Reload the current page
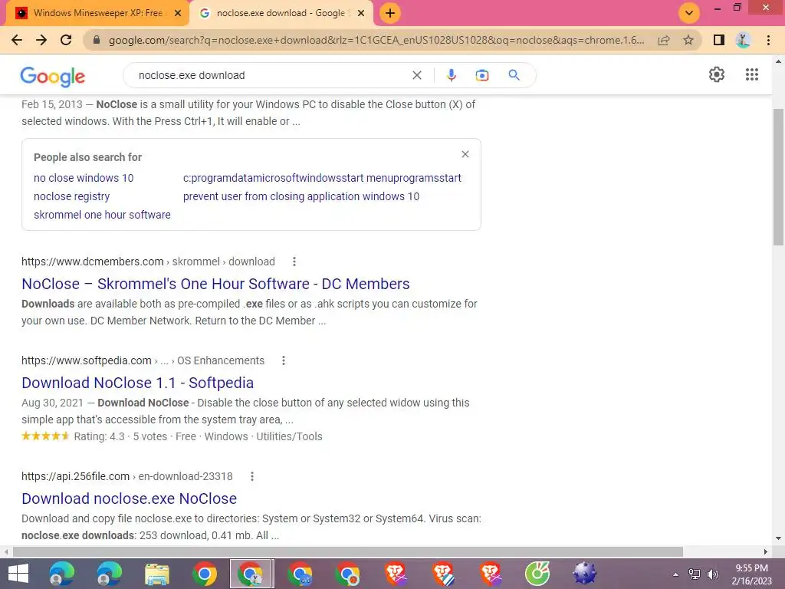785x589 pixels. (x=66, y=40)
